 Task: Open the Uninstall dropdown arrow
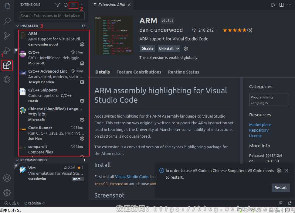(178, 49)
